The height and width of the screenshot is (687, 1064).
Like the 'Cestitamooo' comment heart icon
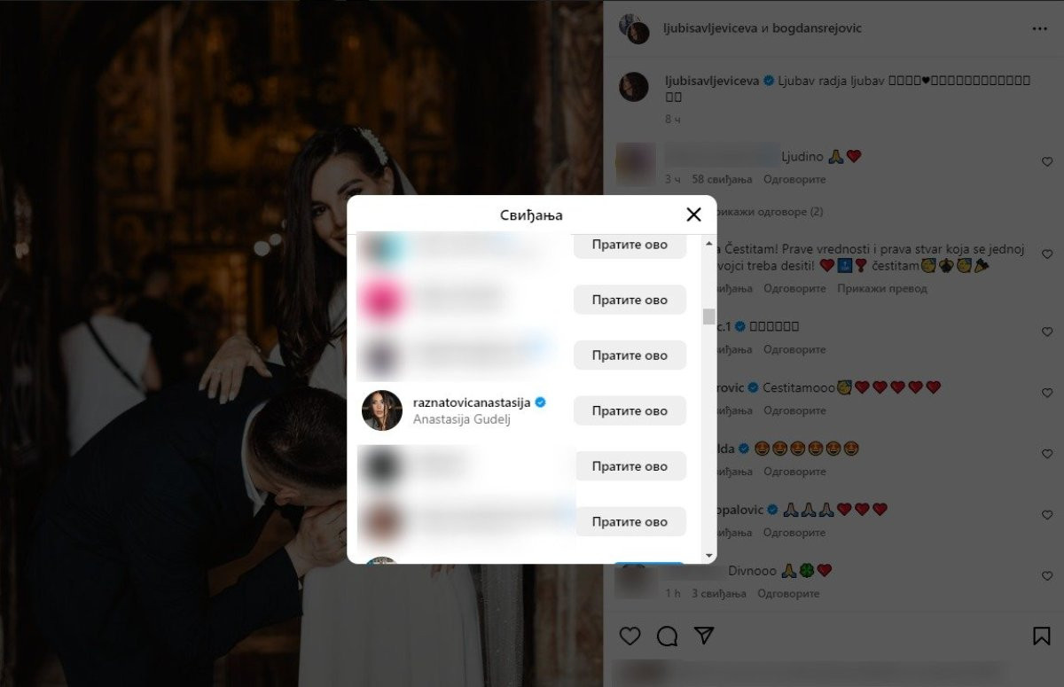coord(1047,393)
